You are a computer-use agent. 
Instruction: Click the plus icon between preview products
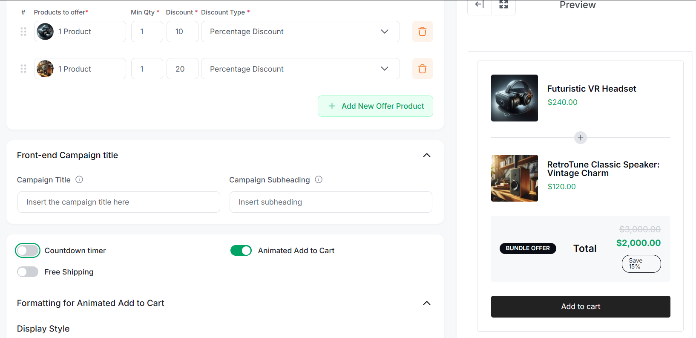pyautogui.click(x=580, y=138)
